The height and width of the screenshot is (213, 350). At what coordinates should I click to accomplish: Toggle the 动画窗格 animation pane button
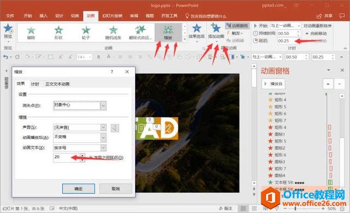click(x=237, y=26)
